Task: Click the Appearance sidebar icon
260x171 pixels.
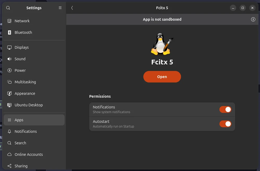Action: click(x=9, y=93)
